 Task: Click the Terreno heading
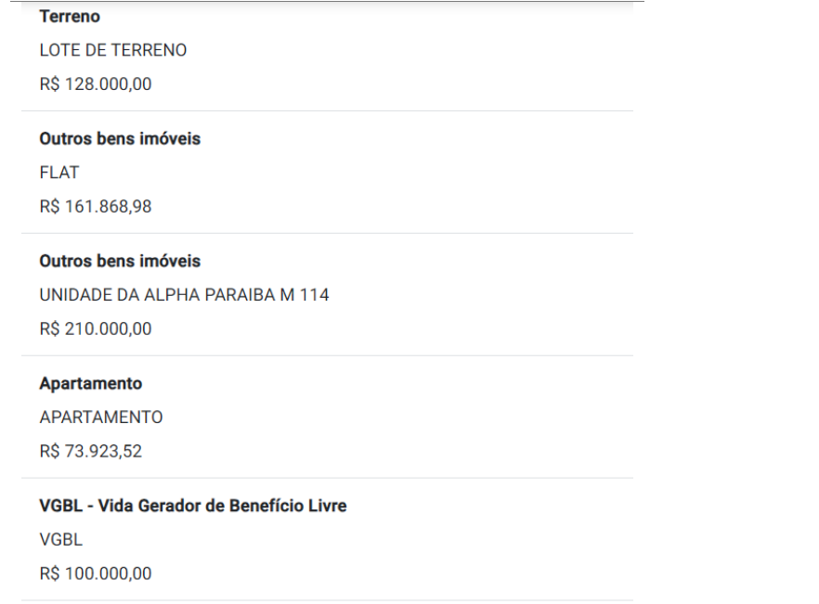point(70,17)
